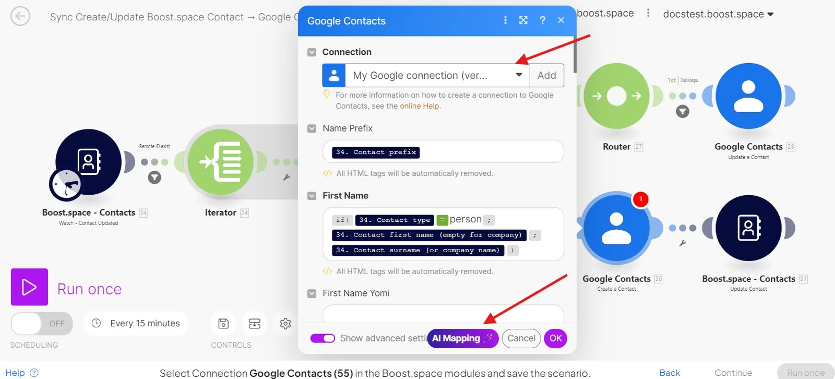Open Google Contacts Update a Contact module
The width and height of the screenshot is (835, 379).
(x=748, y=96)
